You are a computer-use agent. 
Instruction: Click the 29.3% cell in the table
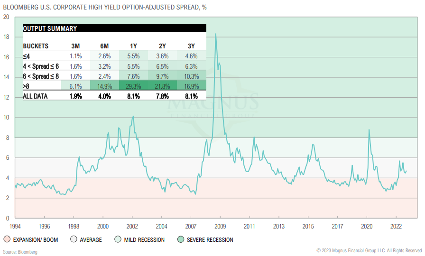pyautogui.click(x=133, y=86)
